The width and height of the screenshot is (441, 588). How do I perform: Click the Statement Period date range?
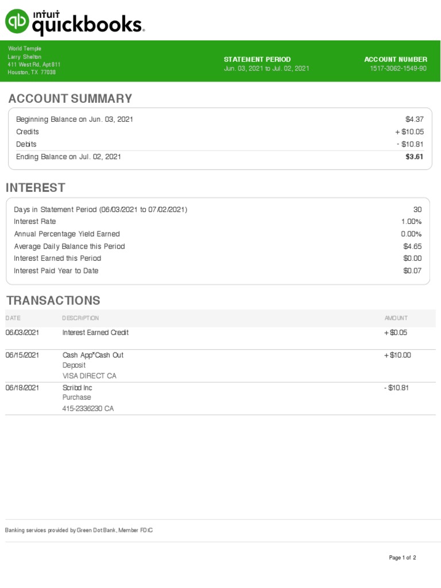pos(266,68)
